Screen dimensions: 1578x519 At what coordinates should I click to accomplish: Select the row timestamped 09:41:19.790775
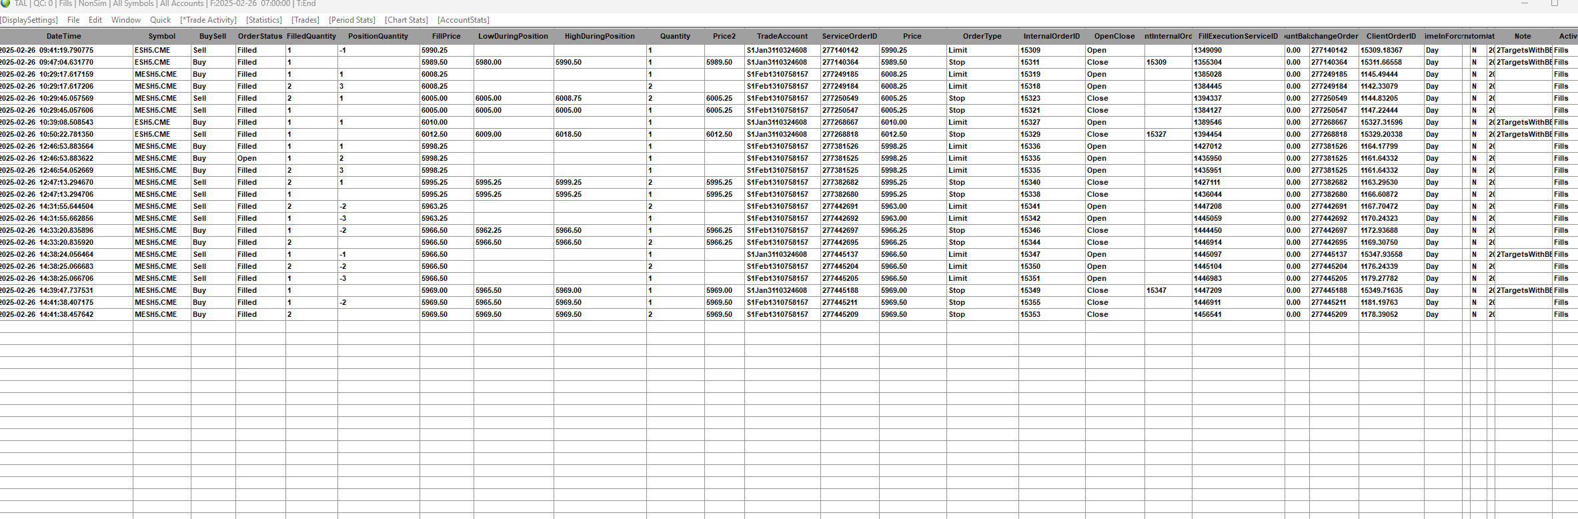click(789, 50)
